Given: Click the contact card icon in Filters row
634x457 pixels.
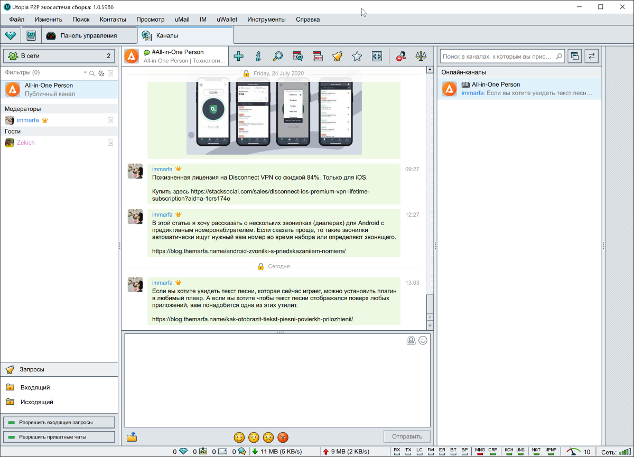Looking at the screenshot, I should click(111, 73).
